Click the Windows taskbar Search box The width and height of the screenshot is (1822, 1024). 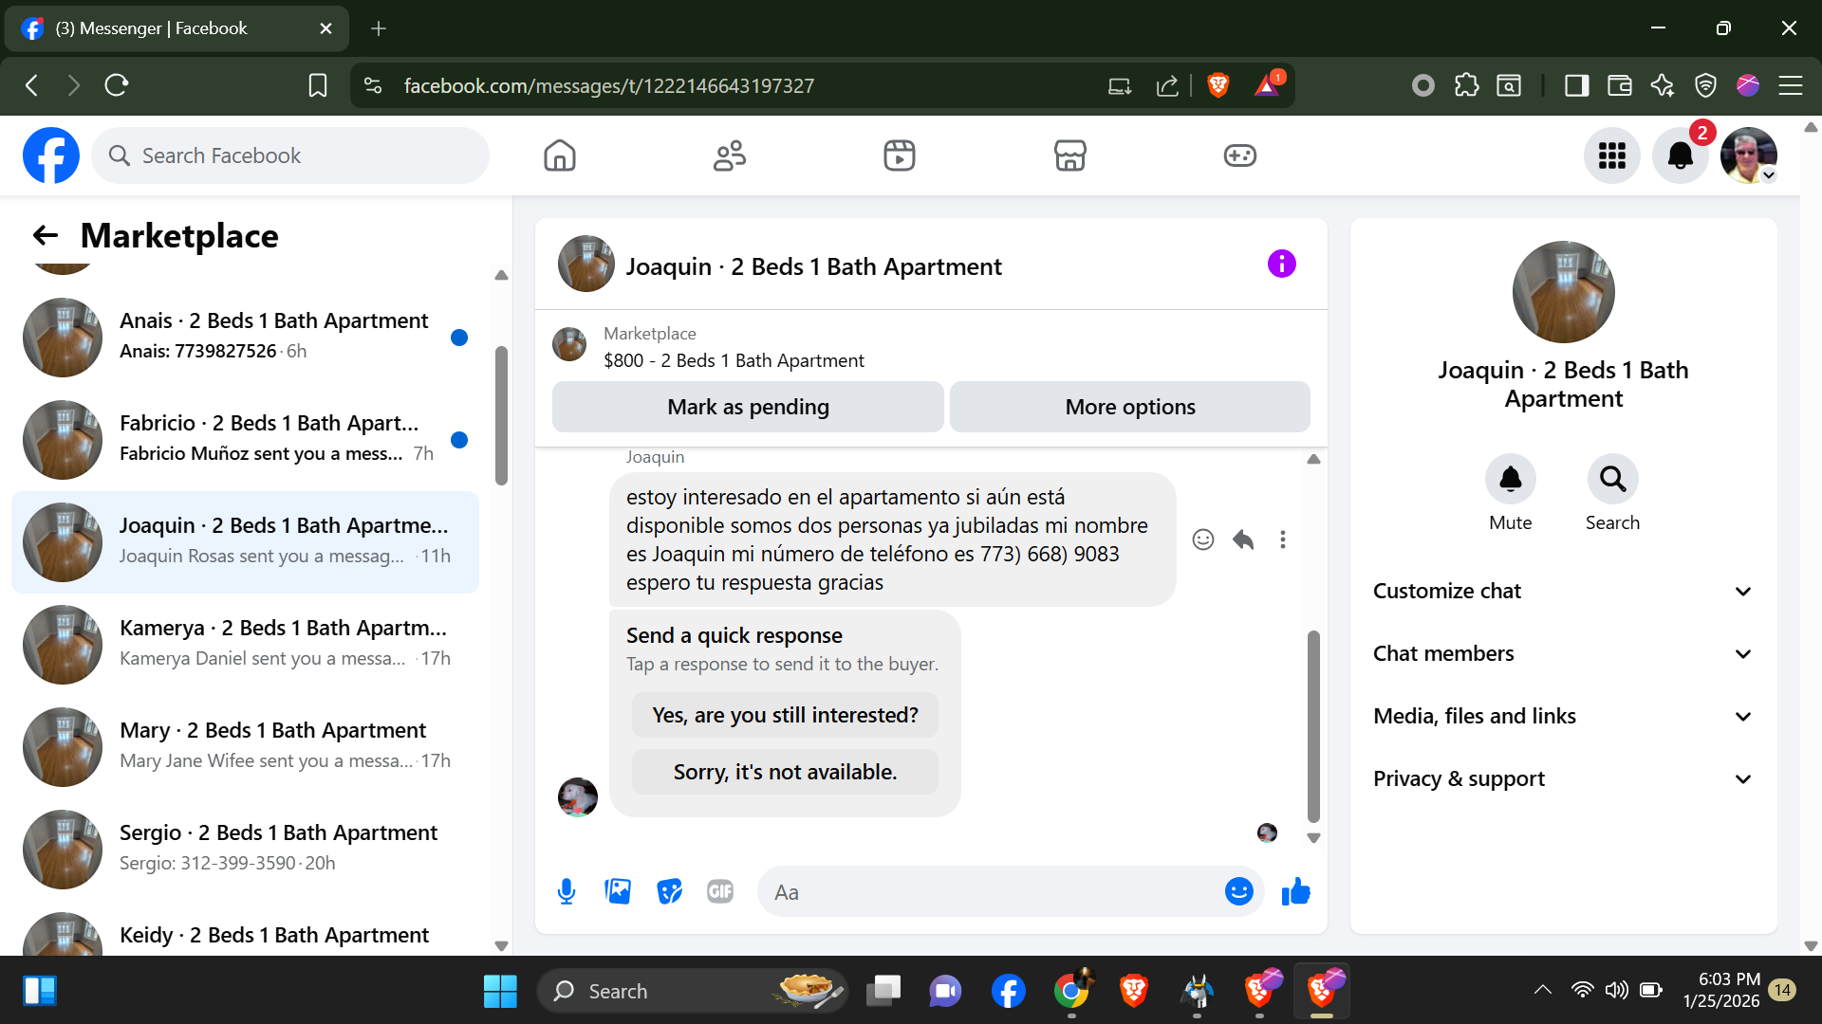coord(693,992)
